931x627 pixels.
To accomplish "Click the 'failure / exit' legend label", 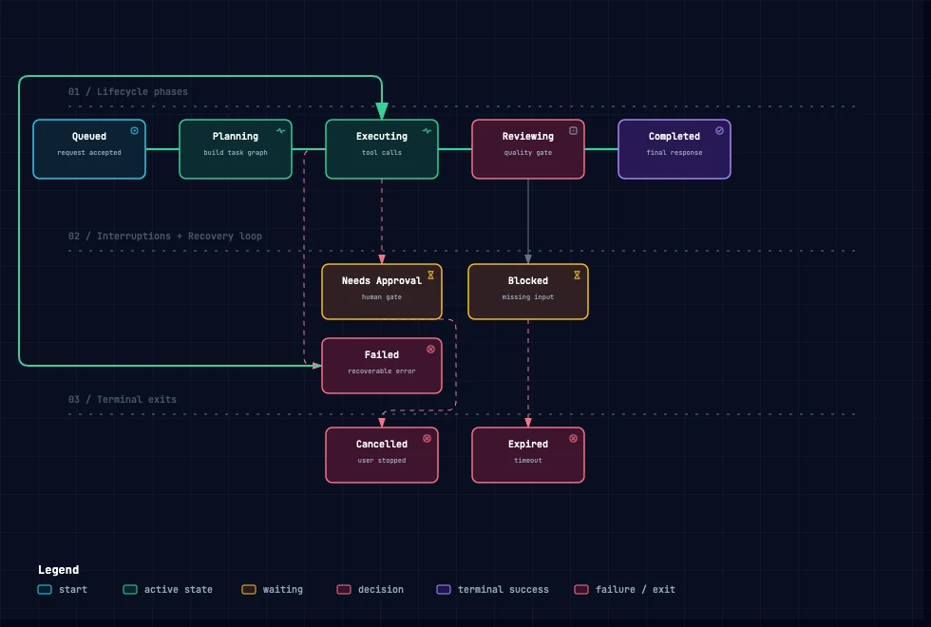I will (x=636, y=590).
